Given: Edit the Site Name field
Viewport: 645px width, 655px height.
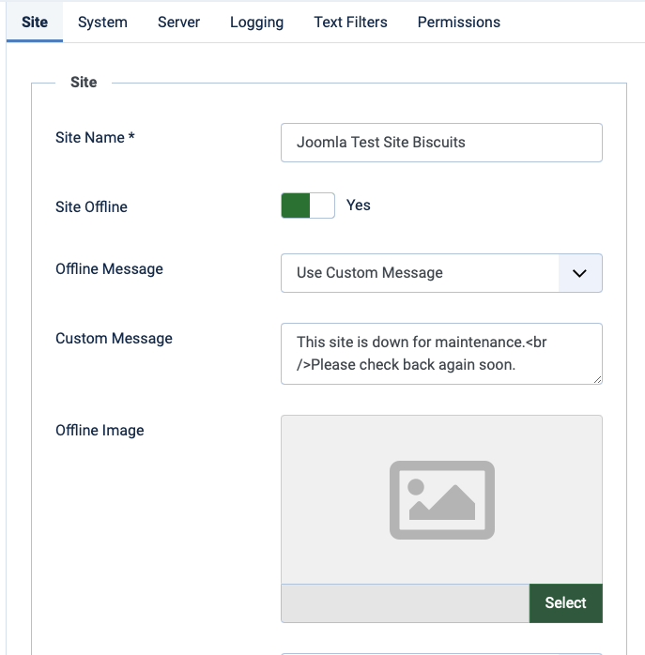Looking at the screenshot, I should (x=441, y=143).
